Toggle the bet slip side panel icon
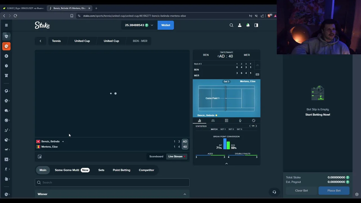Image resolution: width=361 pixels, height=203 pixels. tap(256, 25)
